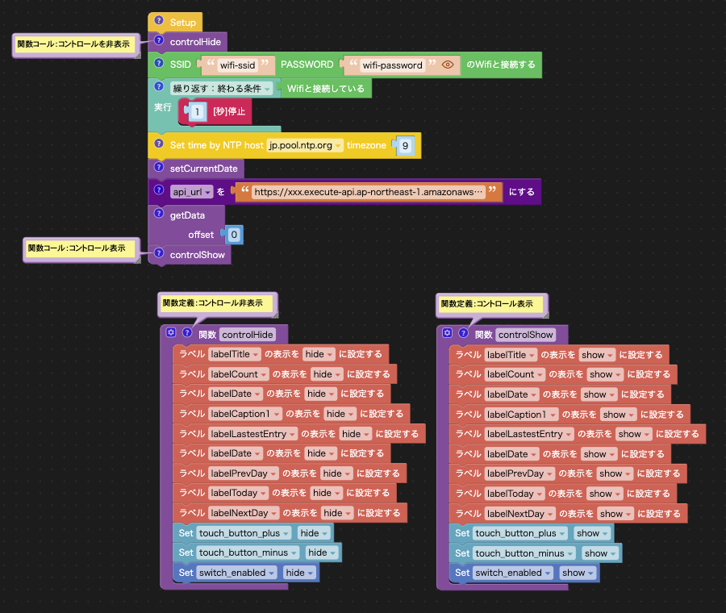Edit the API URL string field

point(368,192)
